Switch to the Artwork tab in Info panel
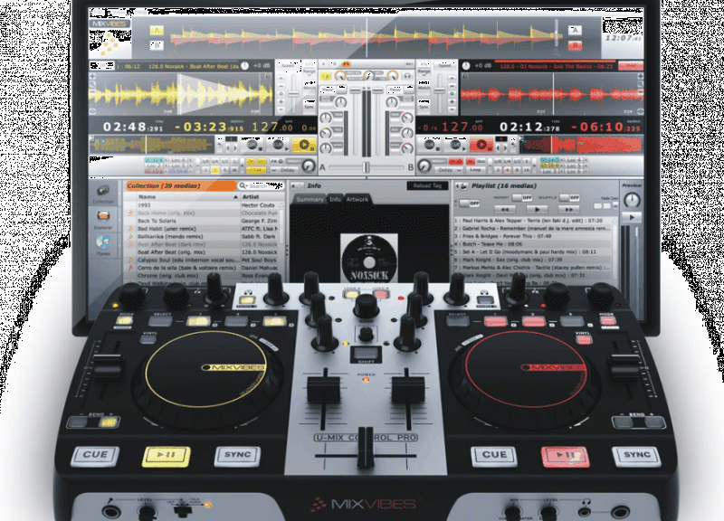 tap(357, 199)
